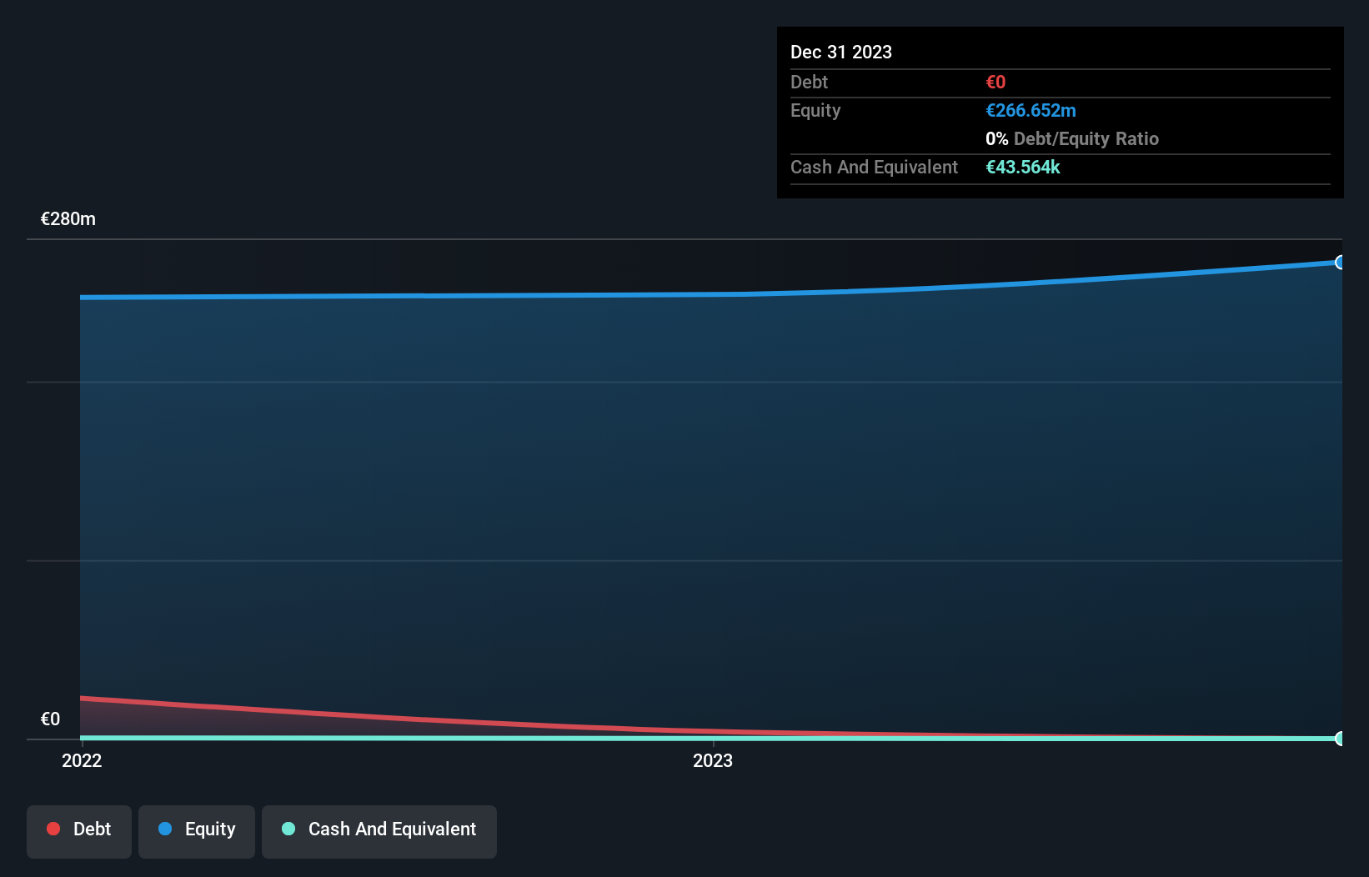1369x877 pixels.
Task: Click the Debt row label in tooltip
Action: tap(809, 83)
